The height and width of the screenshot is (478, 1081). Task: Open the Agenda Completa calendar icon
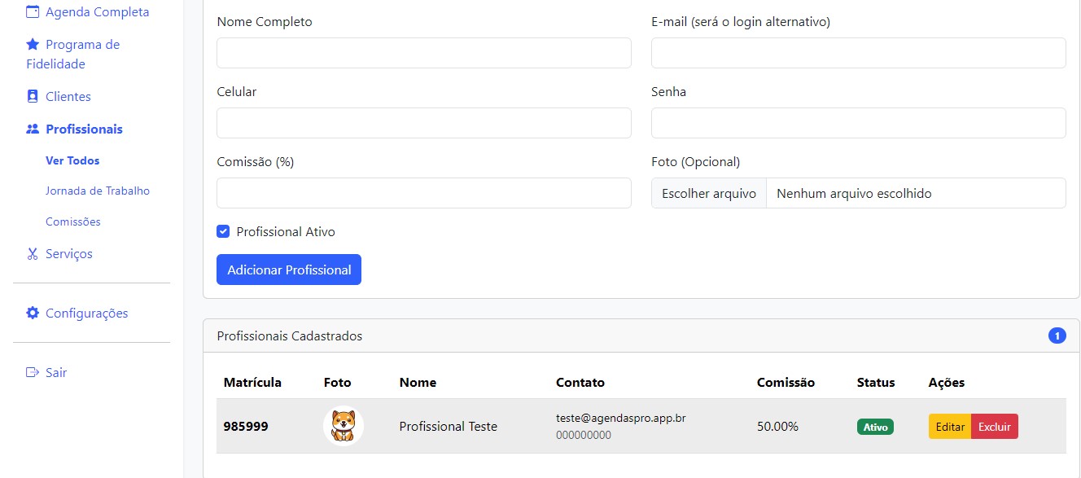point(31,11)
